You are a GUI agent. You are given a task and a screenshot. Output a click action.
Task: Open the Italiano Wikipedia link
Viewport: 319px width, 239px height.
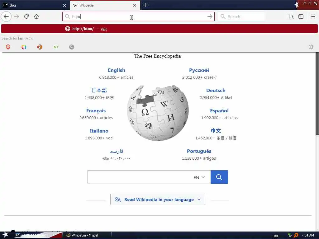coord(99,131)
